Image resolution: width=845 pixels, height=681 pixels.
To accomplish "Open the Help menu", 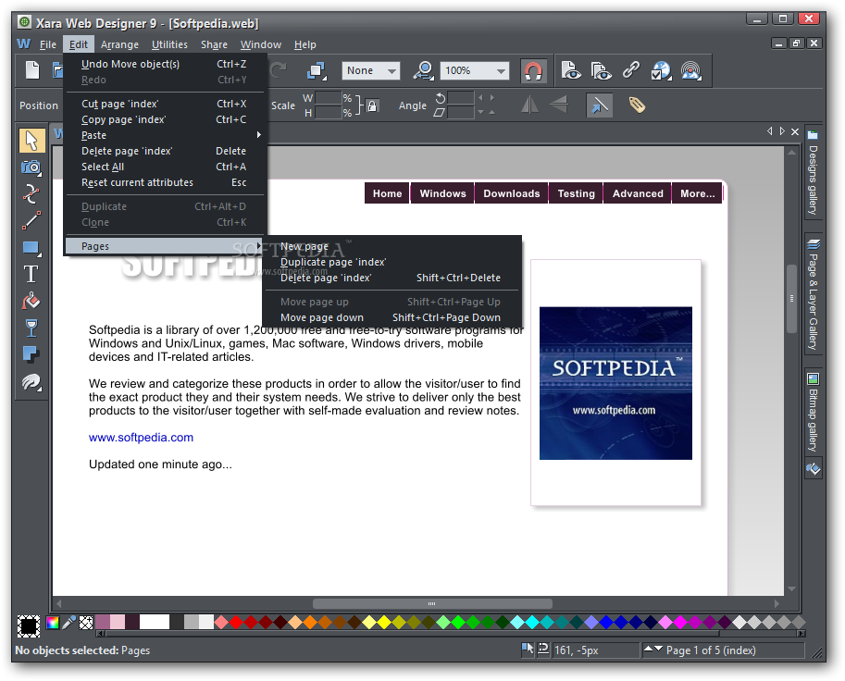I will [305, 44].
